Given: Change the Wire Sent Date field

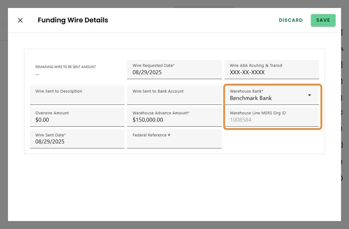Looking at the screenshot, I should (x=77, y=142).
